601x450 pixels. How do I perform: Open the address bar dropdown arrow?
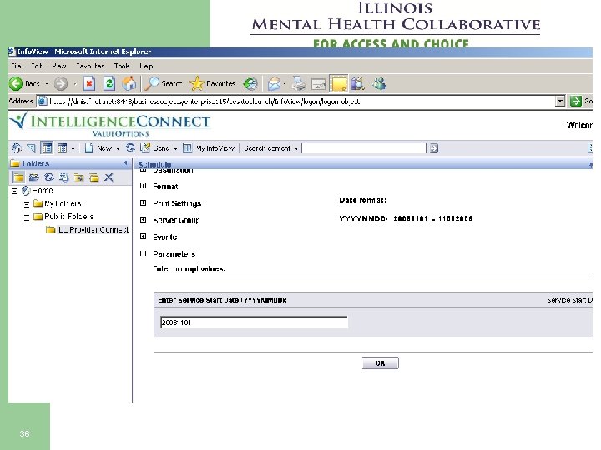click(x=560, y=102)
